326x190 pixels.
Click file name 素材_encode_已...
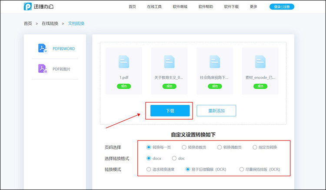[260, 77]
